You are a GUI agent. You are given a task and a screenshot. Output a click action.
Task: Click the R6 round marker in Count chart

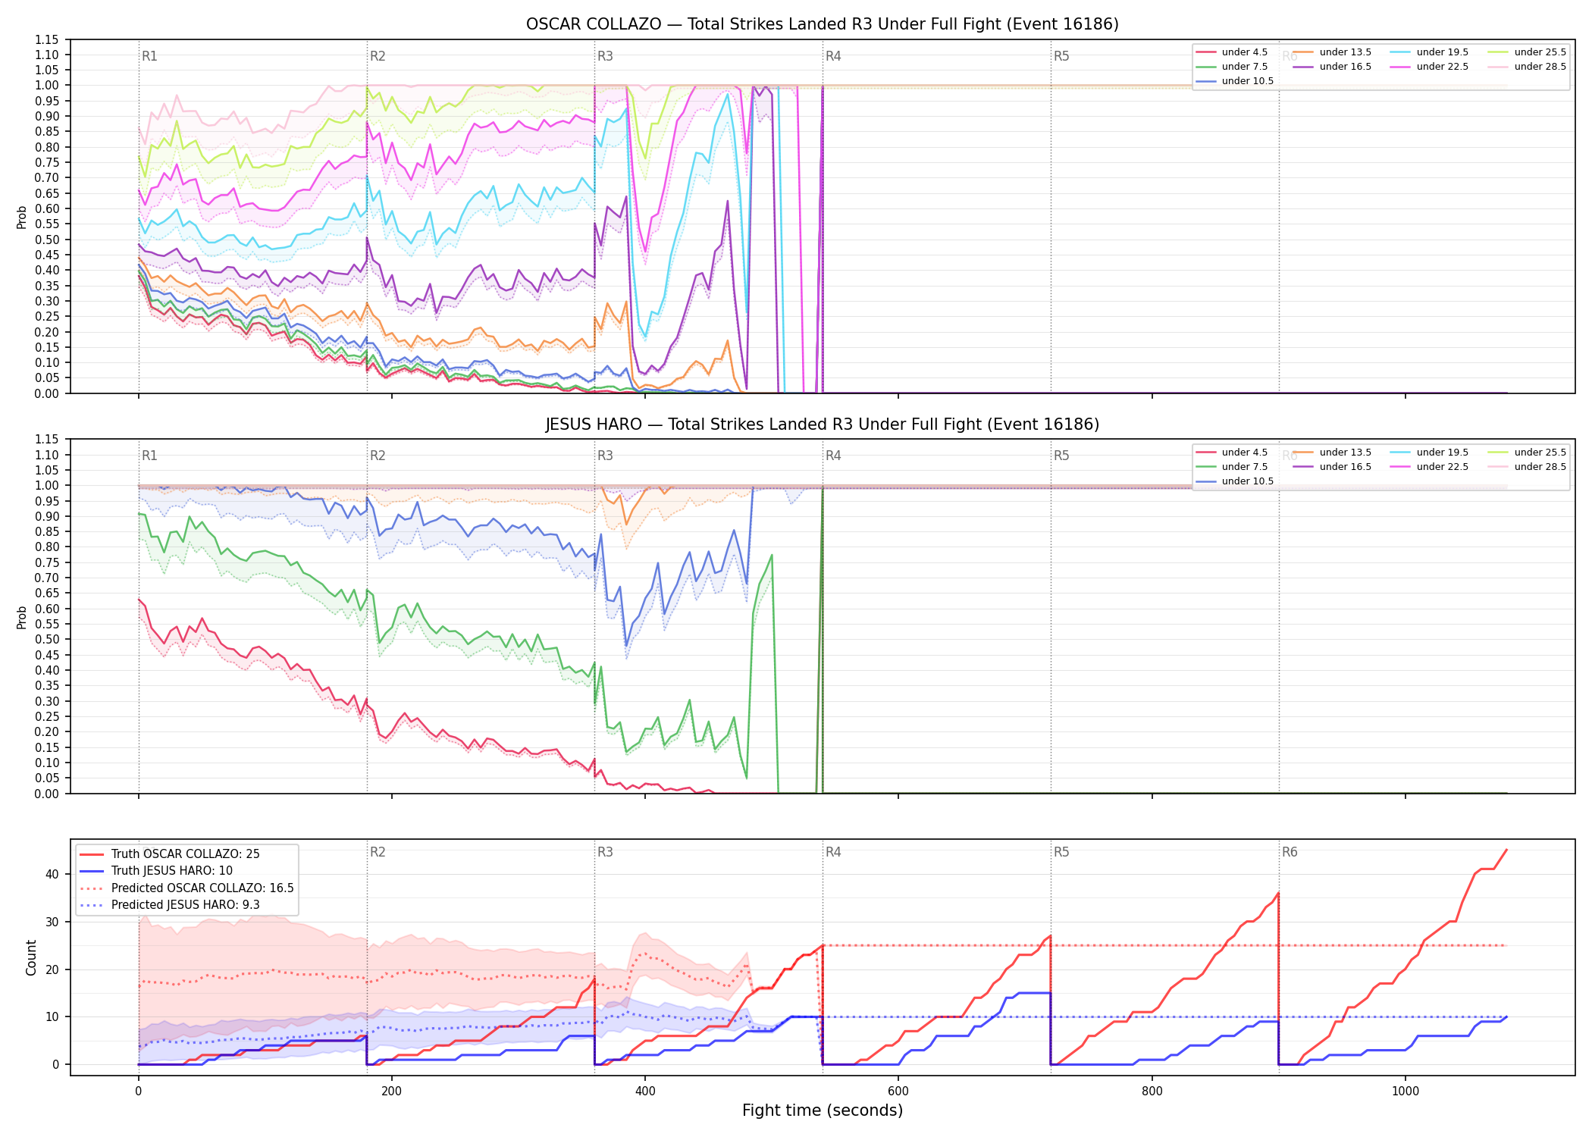click(x=1290, y=852)
